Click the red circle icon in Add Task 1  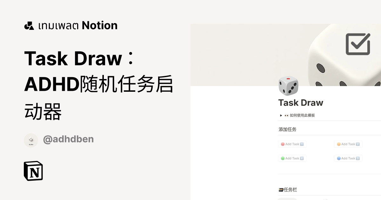283,144
